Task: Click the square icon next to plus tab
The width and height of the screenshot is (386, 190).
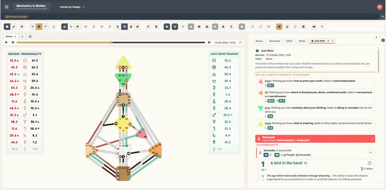Action: coord(30,36)
